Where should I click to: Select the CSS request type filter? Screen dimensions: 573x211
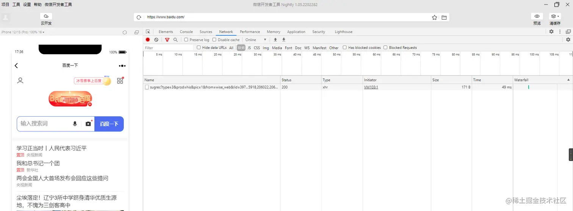coord(257,48)
